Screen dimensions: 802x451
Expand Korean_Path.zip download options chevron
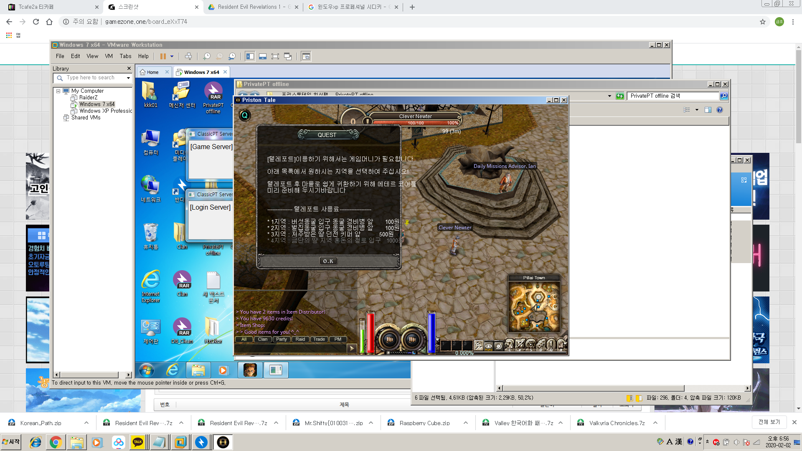pyautogui.click(x=86, y=423)
